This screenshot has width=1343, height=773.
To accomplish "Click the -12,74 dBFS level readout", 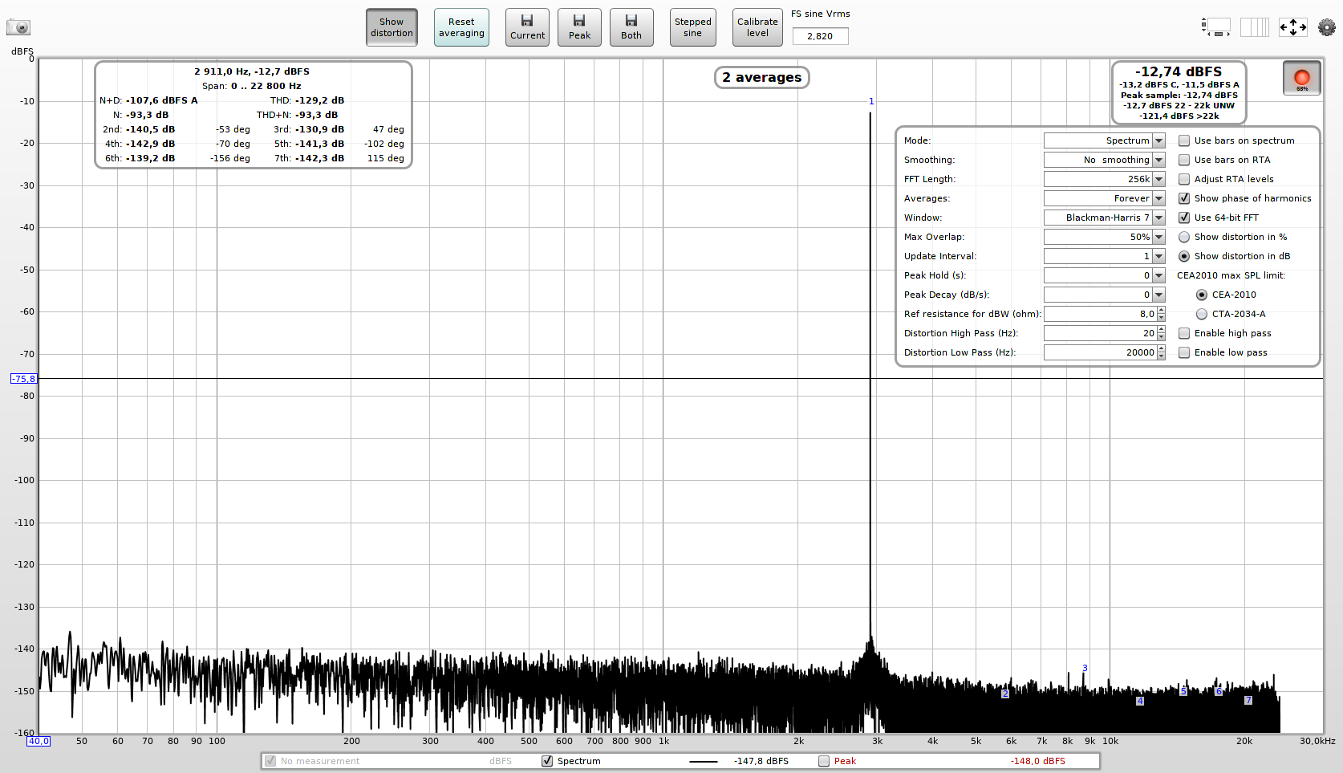I will tap(1179, 71).
